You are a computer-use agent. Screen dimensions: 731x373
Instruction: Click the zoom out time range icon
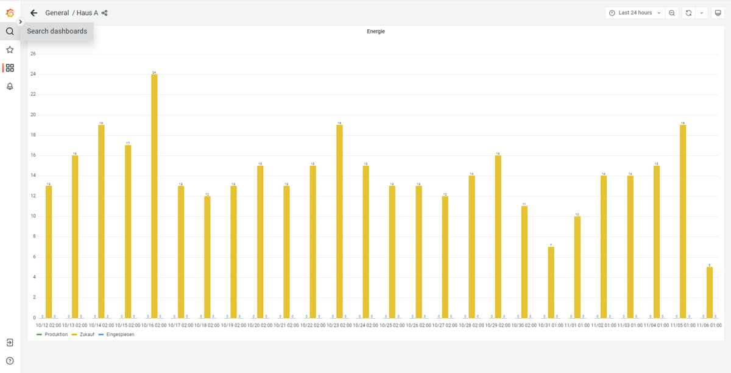click(672, 13)
